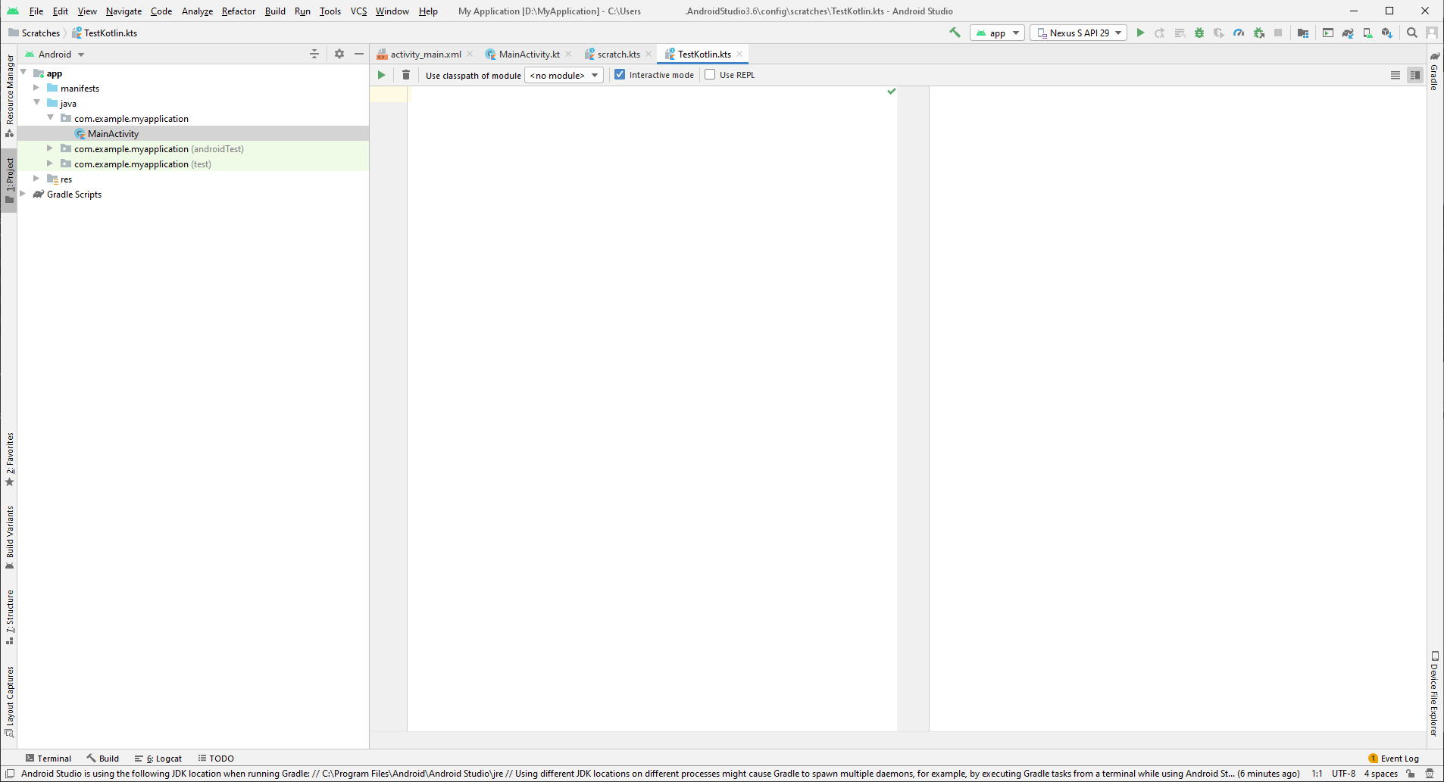Open the Event Log panel

(x=1394, y=758)
